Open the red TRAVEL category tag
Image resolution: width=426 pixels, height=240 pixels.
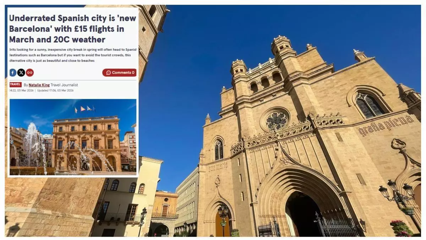coord(15,85)
